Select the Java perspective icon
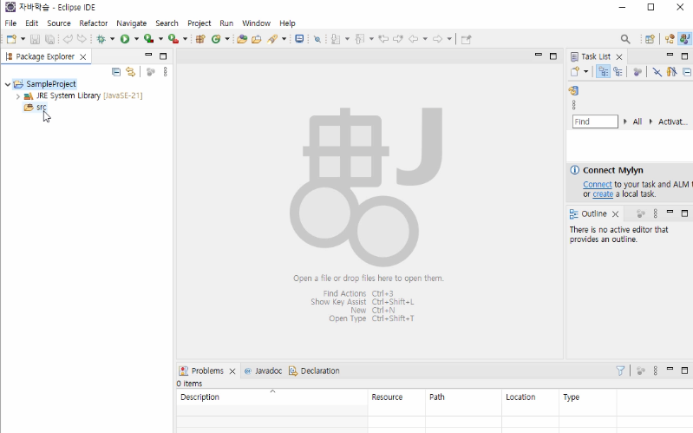Viewport: 693px width, 433px height. 685,39
